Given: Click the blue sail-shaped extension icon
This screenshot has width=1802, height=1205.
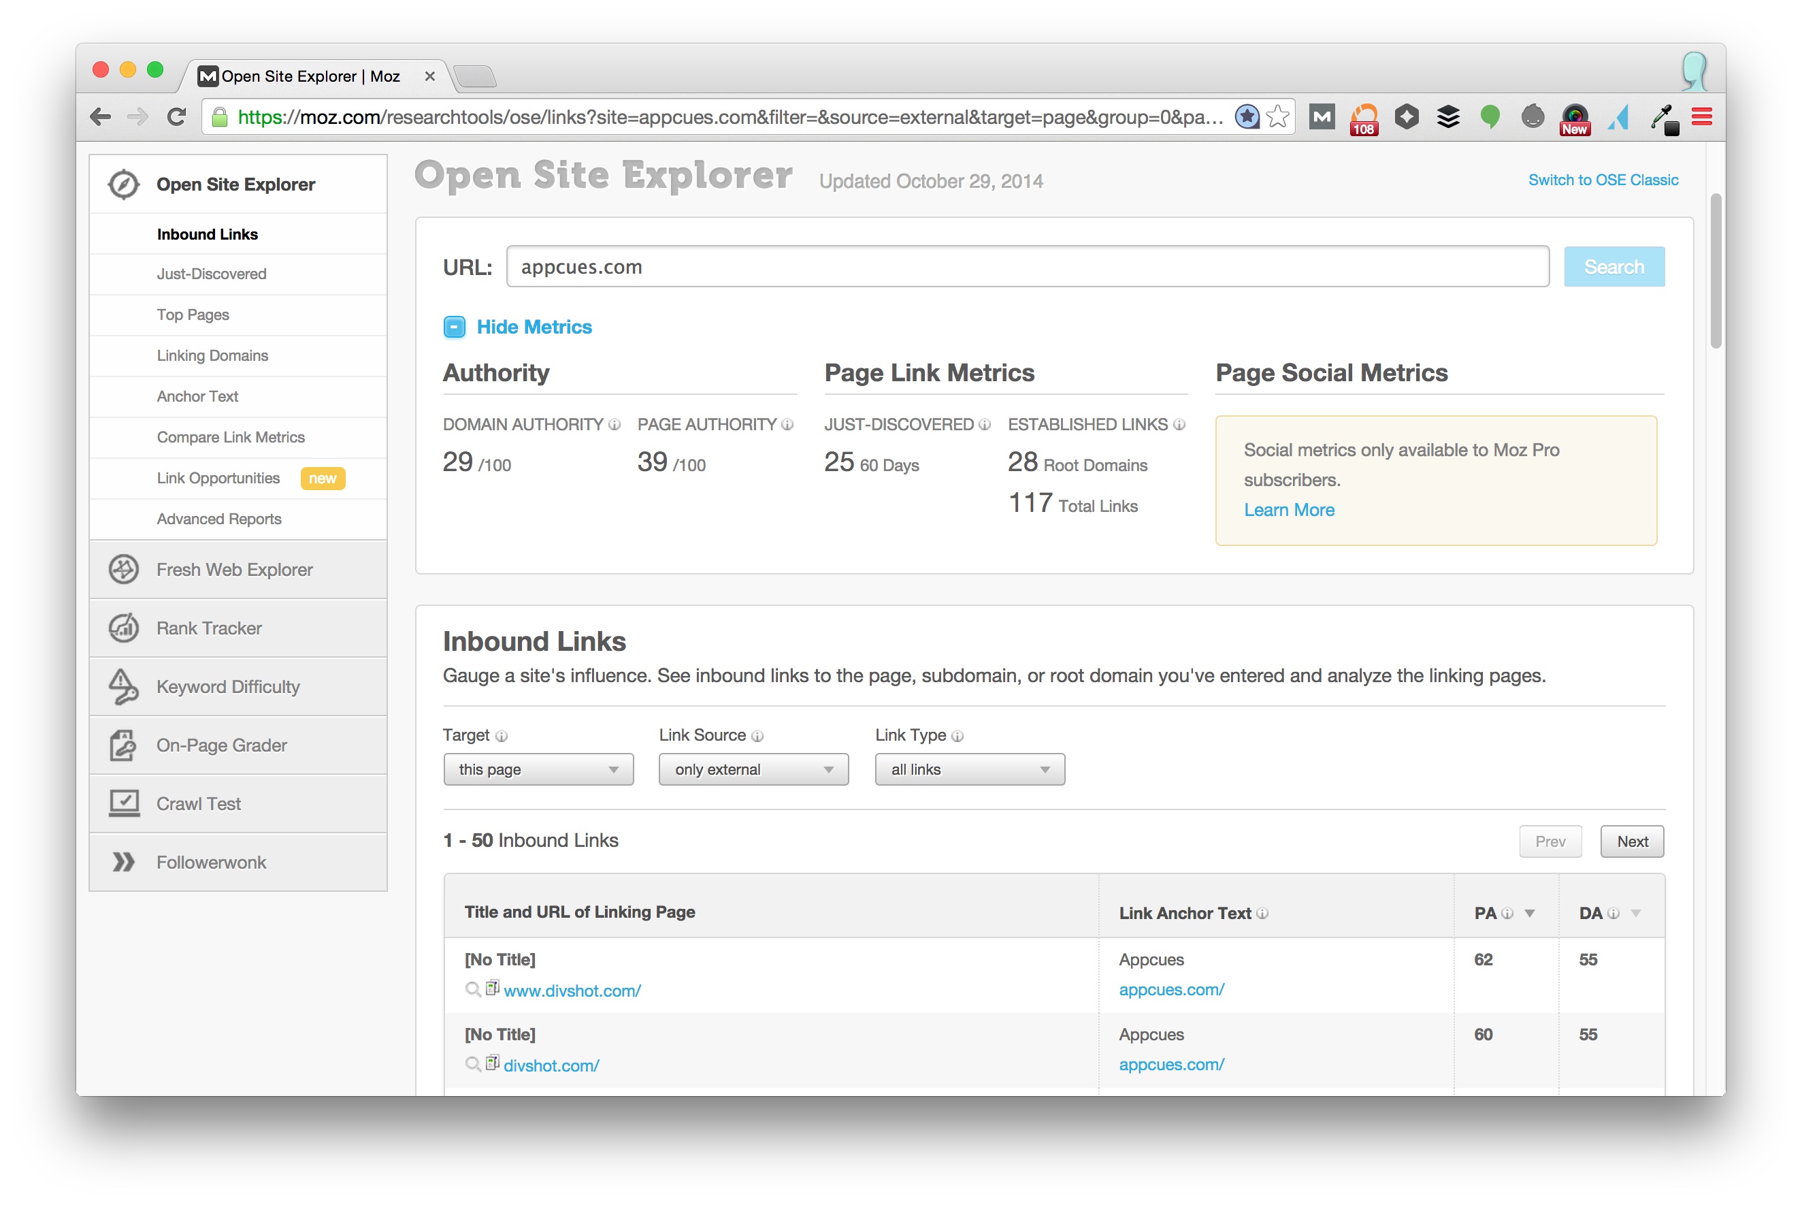Looking at the screenshot, I should 1618,117.
